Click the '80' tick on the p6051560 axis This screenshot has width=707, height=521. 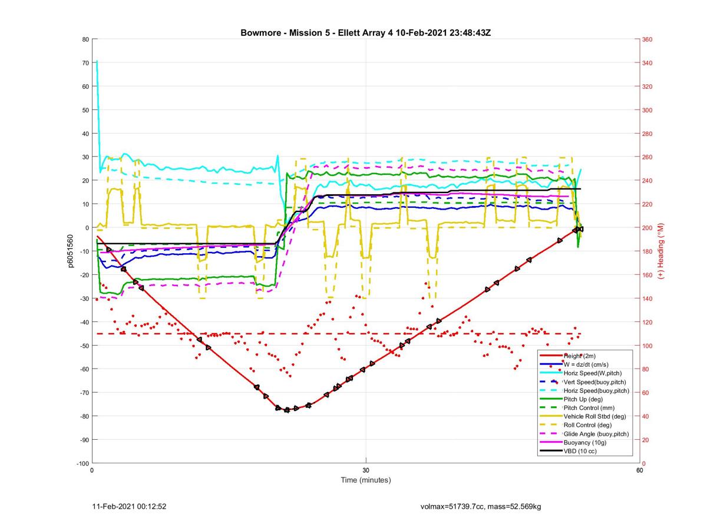(85, 39)
